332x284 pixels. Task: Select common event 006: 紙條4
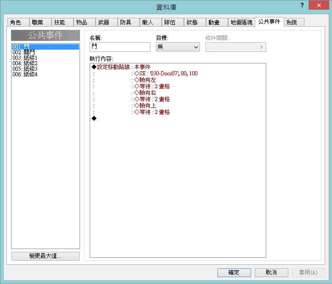pyautogui.click(x=25, y=74)
